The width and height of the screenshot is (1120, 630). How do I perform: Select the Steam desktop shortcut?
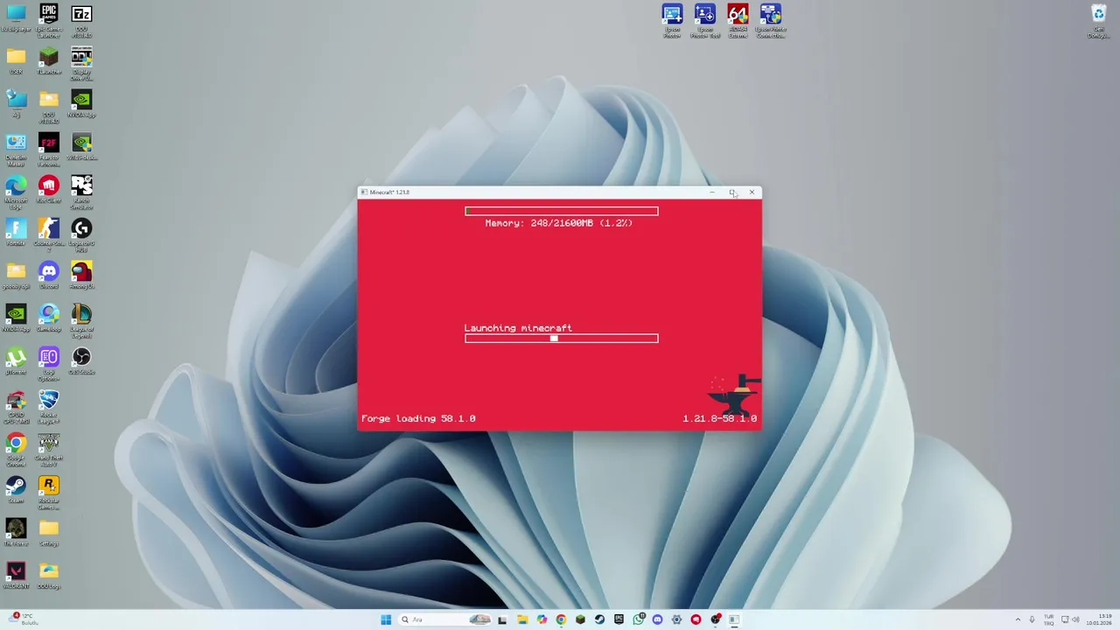(x=16, y=489)
